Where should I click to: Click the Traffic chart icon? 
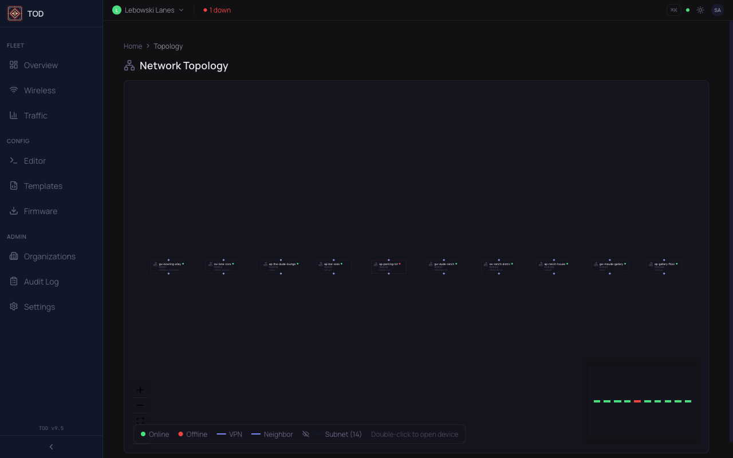[x=14, y=116]
